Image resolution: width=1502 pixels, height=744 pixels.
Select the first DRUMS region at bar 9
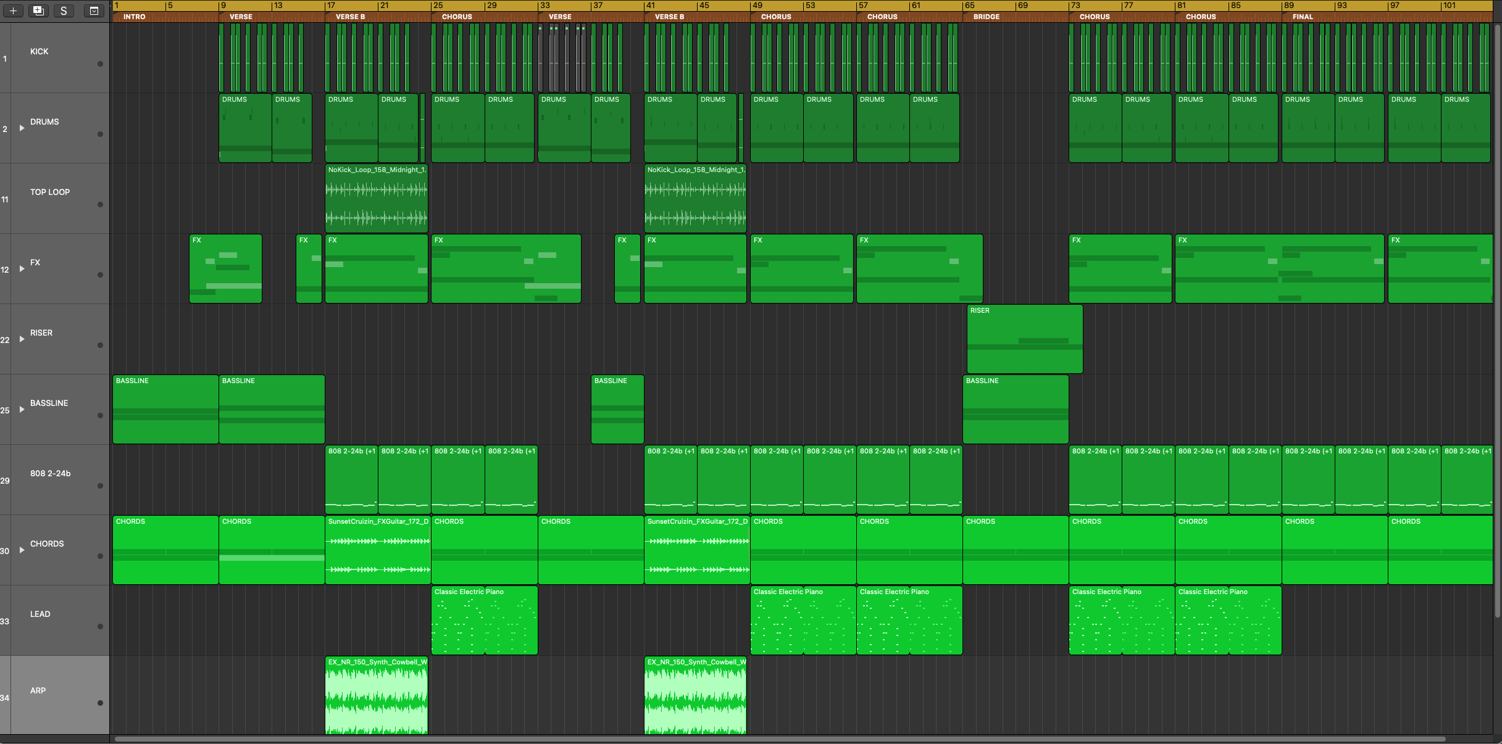pos(245,128)
